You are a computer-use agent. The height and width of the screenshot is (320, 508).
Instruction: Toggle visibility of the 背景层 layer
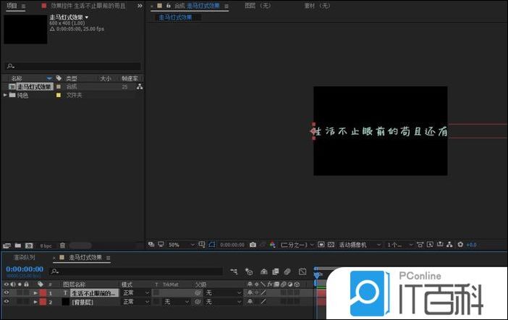[x=7, y=301]
